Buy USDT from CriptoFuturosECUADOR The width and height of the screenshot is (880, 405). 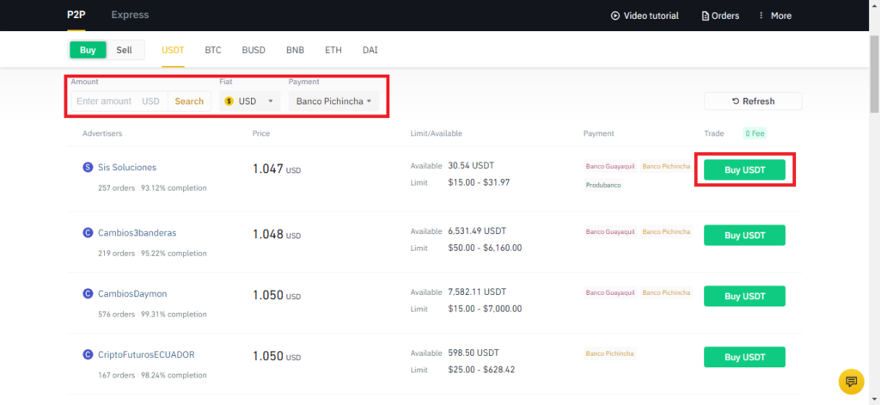coord(745,357)
